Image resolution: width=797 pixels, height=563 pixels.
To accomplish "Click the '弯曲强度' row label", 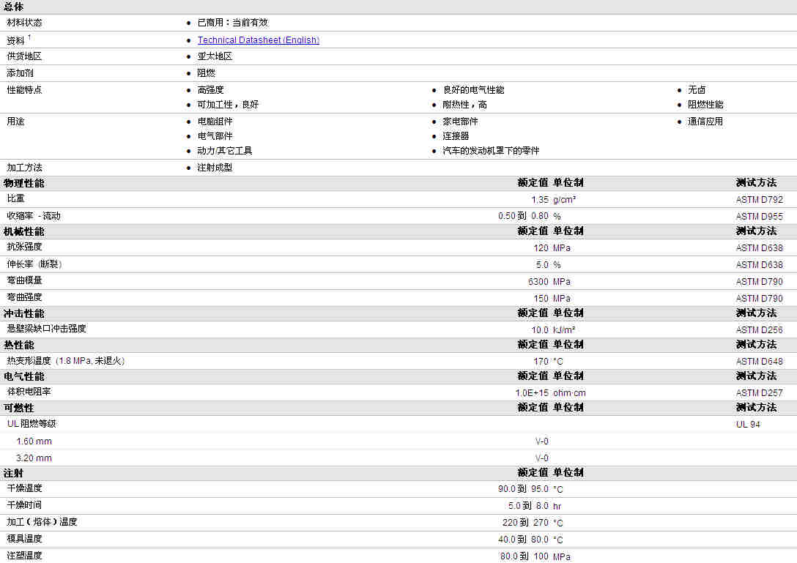I will pyautogui.click(x=24, y=297).
